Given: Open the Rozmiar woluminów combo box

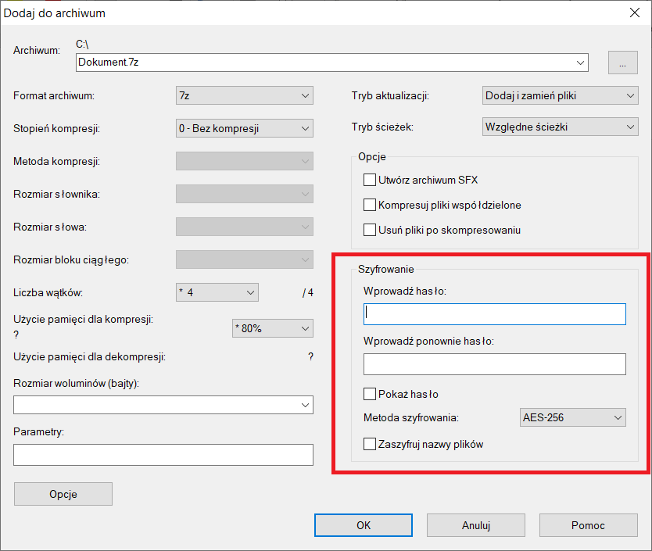Looking at the screenshot, I should [x=163, y=405].
